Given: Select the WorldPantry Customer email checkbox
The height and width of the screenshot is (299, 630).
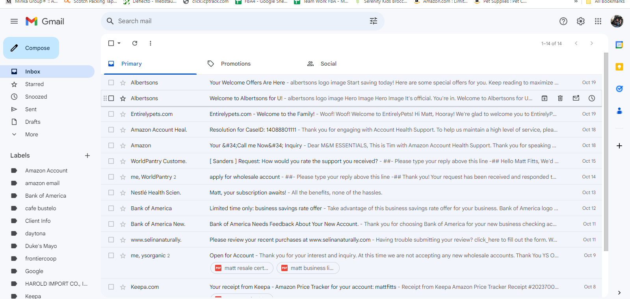Looking at the screenshot, I should tap(111, 161).
